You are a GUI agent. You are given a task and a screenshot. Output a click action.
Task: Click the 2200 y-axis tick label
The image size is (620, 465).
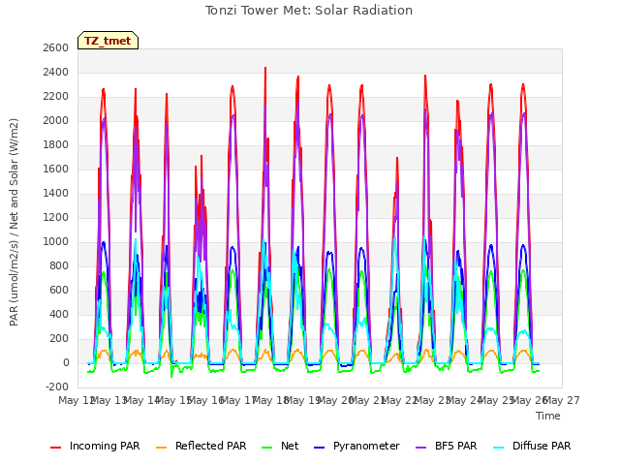pyautogui.click(x=56, y=97)
